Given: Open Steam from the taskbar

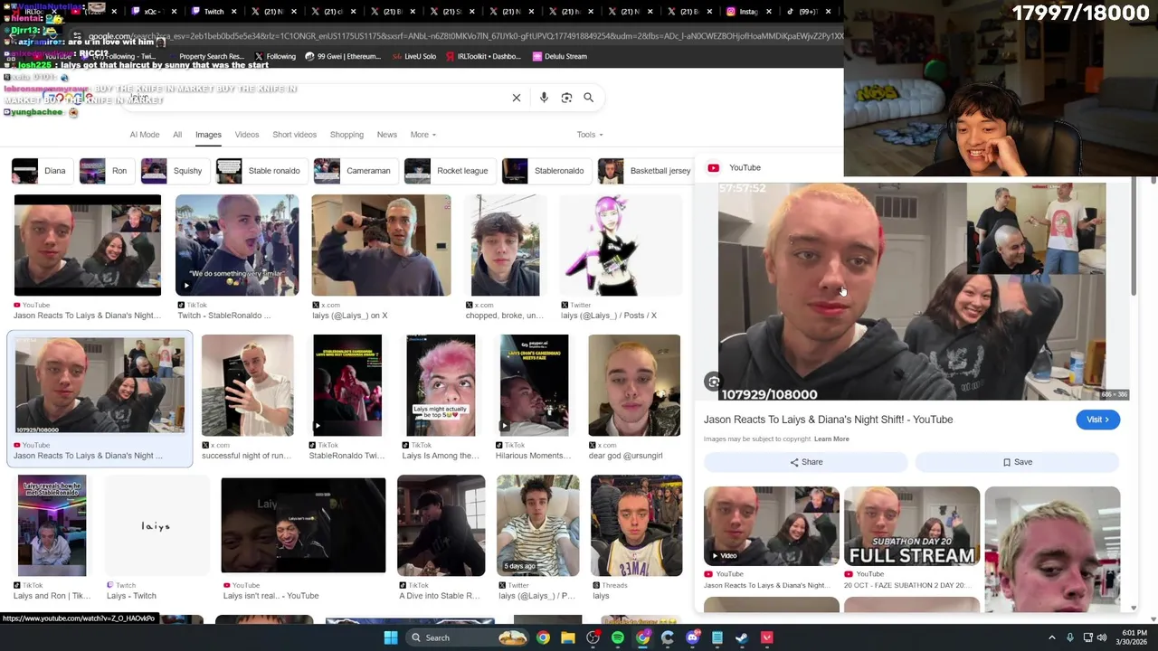Looking at the screenshot, I should click(742, 637).
